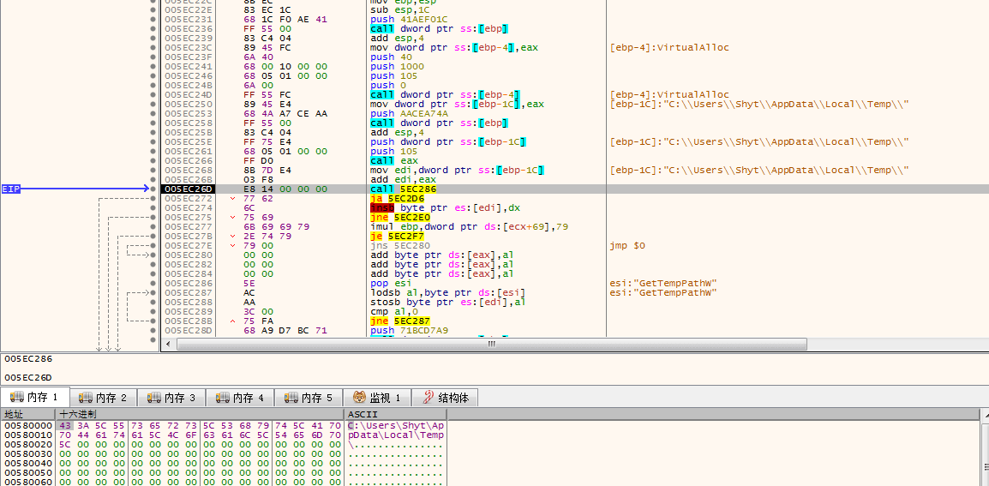Select the EIP marker label
989x486 pixels.
(x=11, y=189)
